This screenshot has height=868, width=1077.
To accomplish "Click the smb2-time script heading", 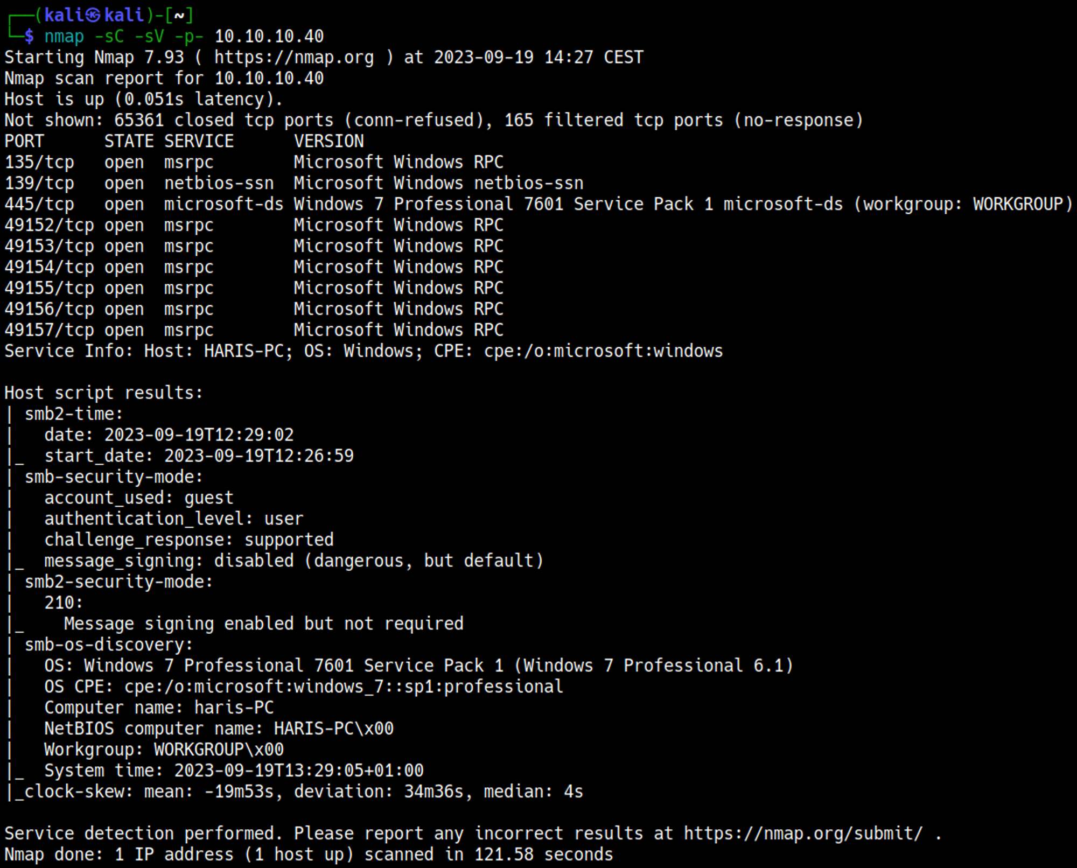I will click(74, 414).
